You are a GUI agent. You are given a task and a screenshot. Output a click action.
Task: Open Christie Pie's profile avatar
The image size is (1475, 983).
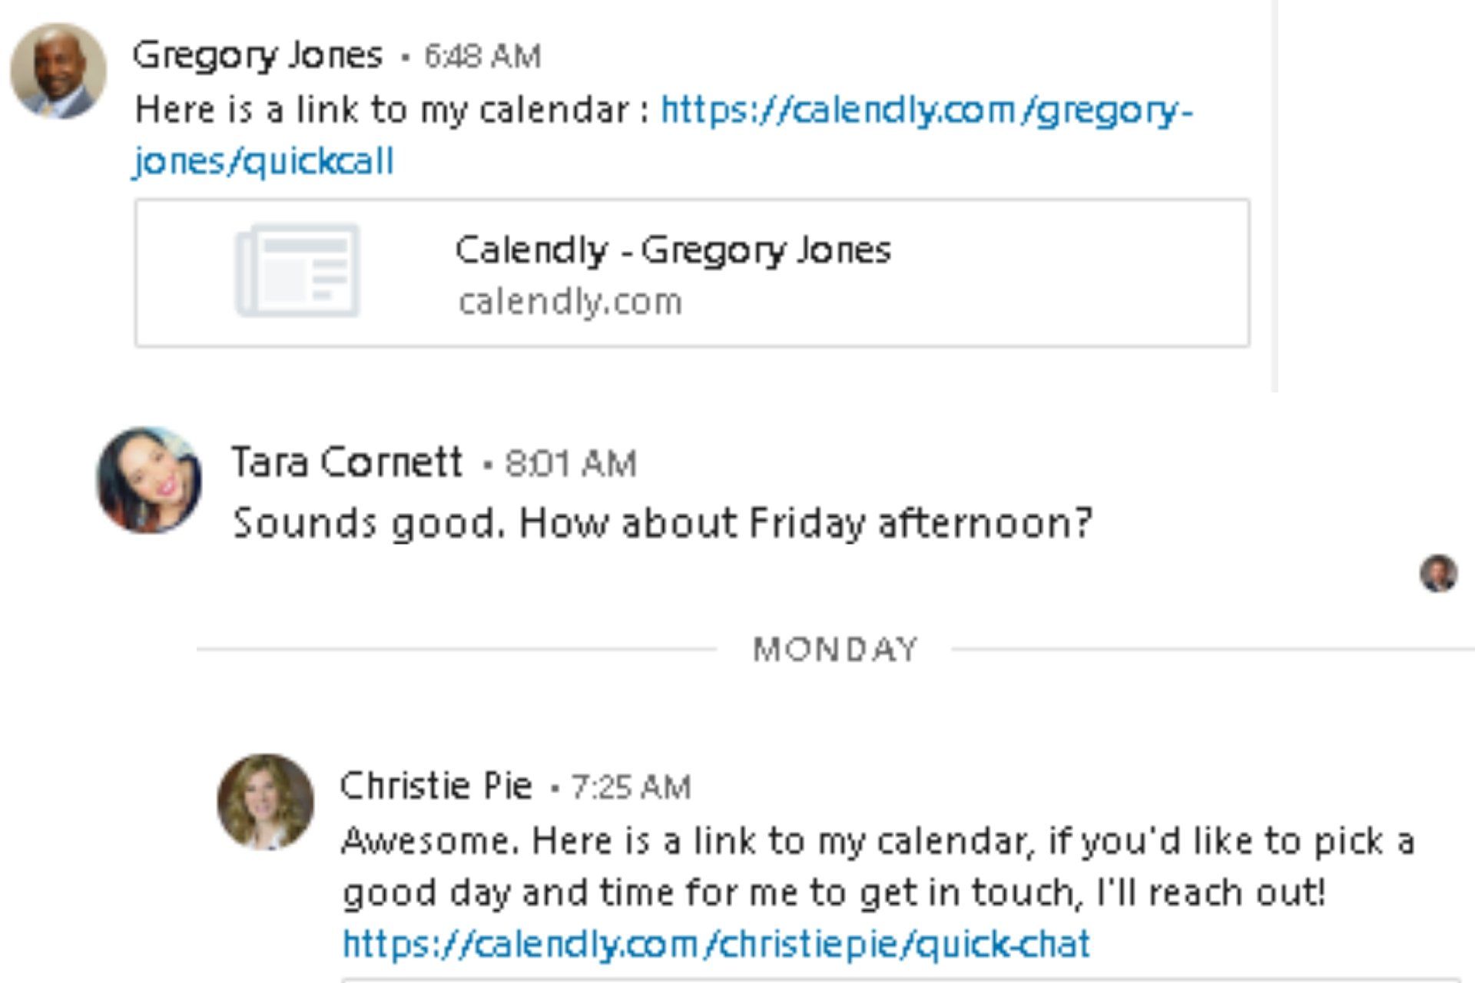pos(266,802)
